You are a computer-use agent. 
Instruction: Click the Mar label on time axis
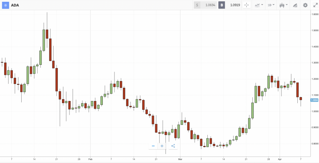[x=180, y=159]
